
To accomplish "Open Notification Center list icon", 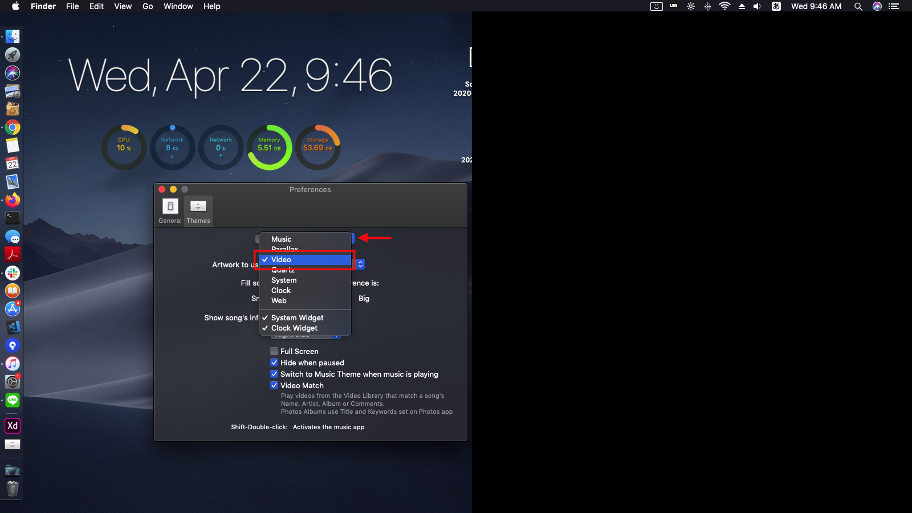I will point(894,6).
